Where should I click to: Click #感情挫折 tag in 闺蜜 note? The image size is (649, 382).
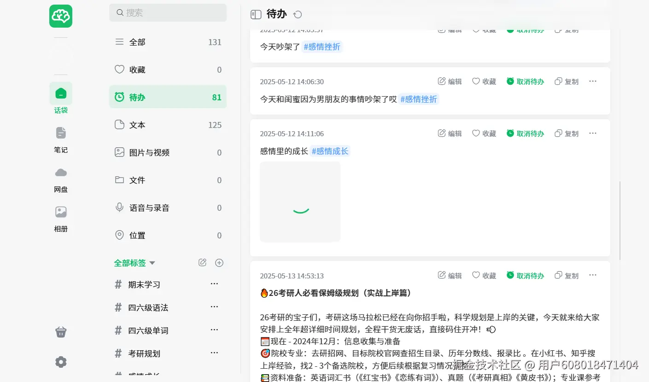point(419,99)
